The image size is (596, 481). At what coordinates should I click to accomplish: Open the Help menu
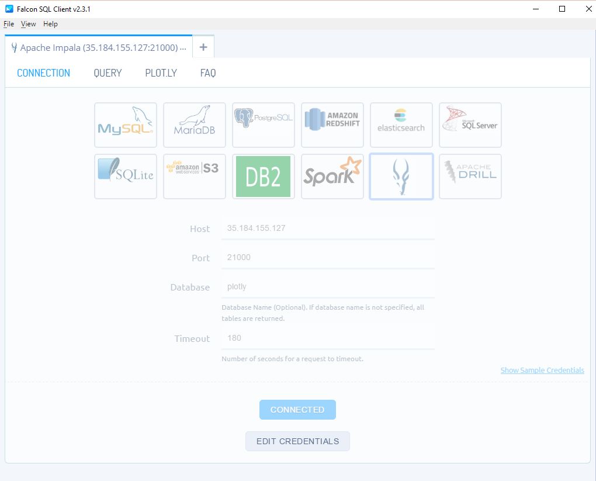coord(51,24)
